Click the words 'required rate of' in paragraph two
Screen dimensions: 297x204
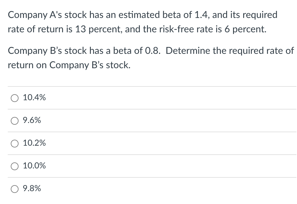point(253,51)
